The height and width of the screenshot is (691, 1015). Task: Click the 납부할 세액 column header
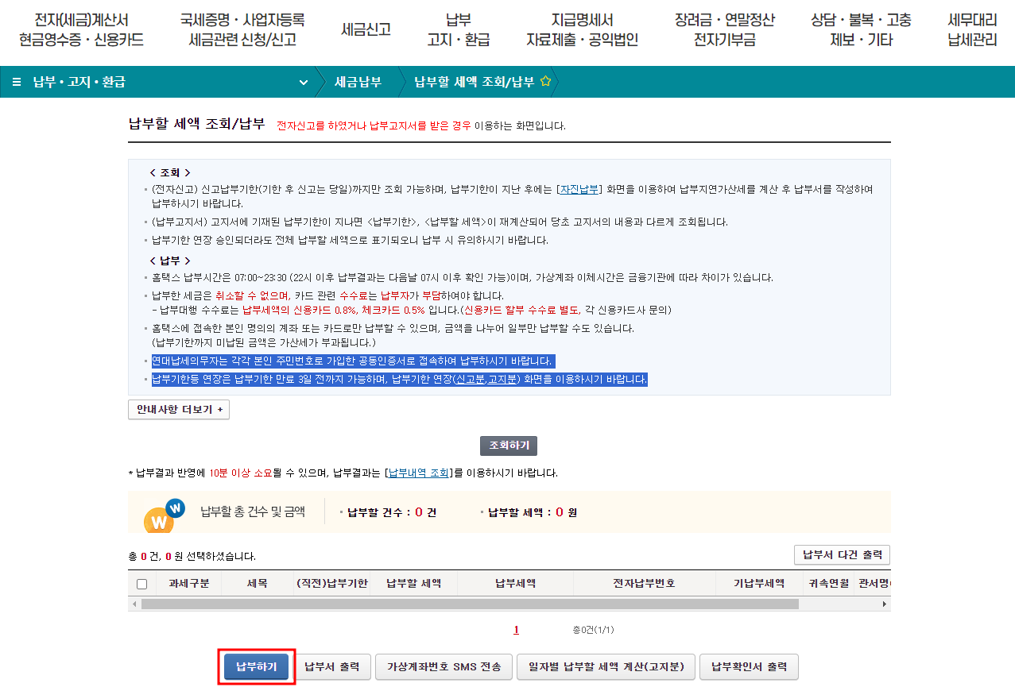(413, 583)
